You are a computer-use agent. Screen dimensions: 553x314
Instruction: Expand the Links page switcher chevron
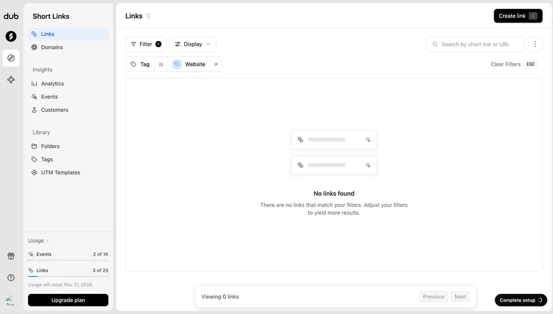(x=149, y=16)
